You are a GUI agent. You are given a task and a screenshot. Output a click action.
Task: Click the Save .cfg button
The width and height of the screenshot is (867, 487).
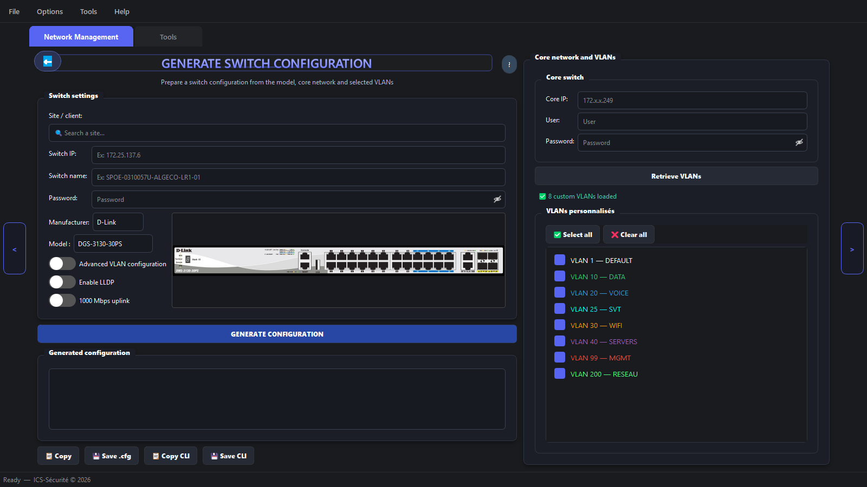pyautogui.click(x=112, y=456)
